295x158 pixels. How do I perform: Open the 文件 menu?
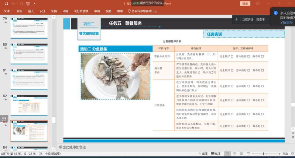[7, 11]
